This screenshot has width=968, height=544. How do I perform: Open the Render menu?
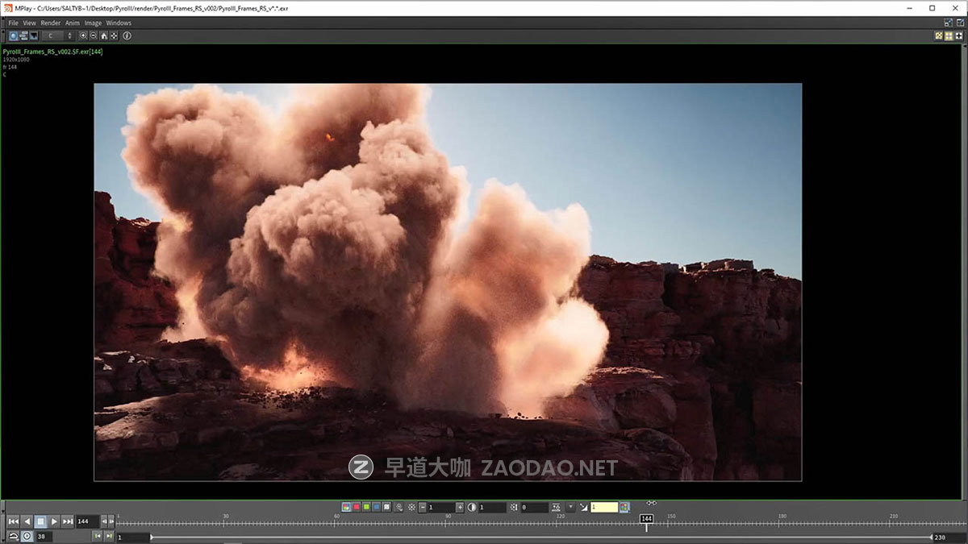click(x=50, y=23)
